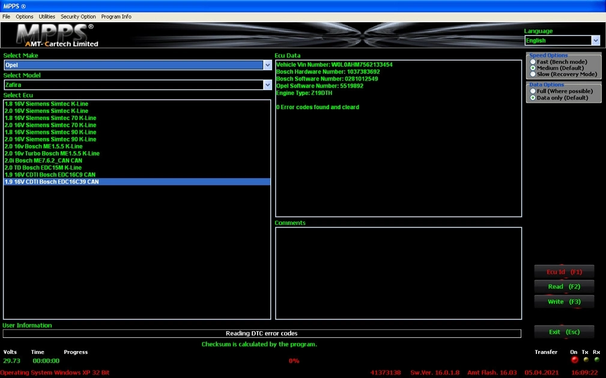Click the 16:09:22 clock in status bar

tap(584, 373)
